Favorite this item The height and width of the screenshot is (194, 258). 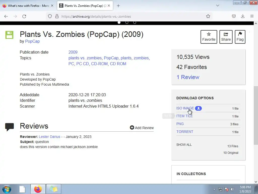tap(209, 37)
